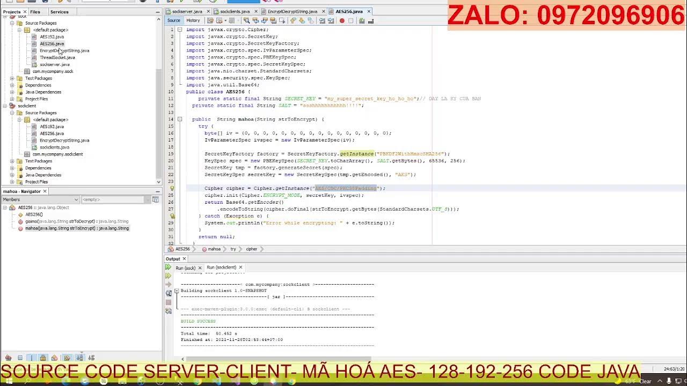Open the empty filter combo box in Navigator
Viewport: 687px width, 386px height.
(116, 199)
